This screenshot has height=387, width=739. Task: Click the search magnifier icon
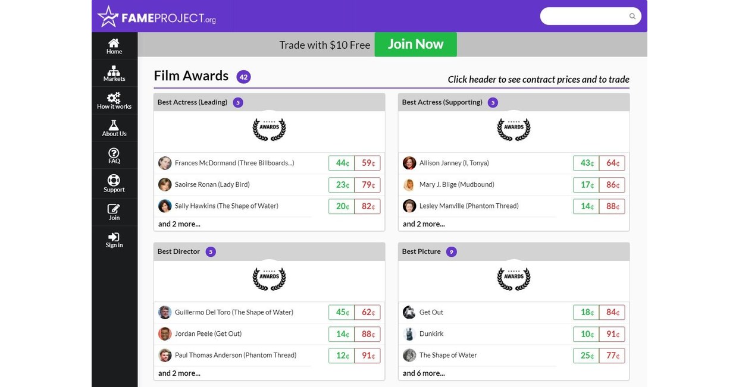[x=632, y=16]
